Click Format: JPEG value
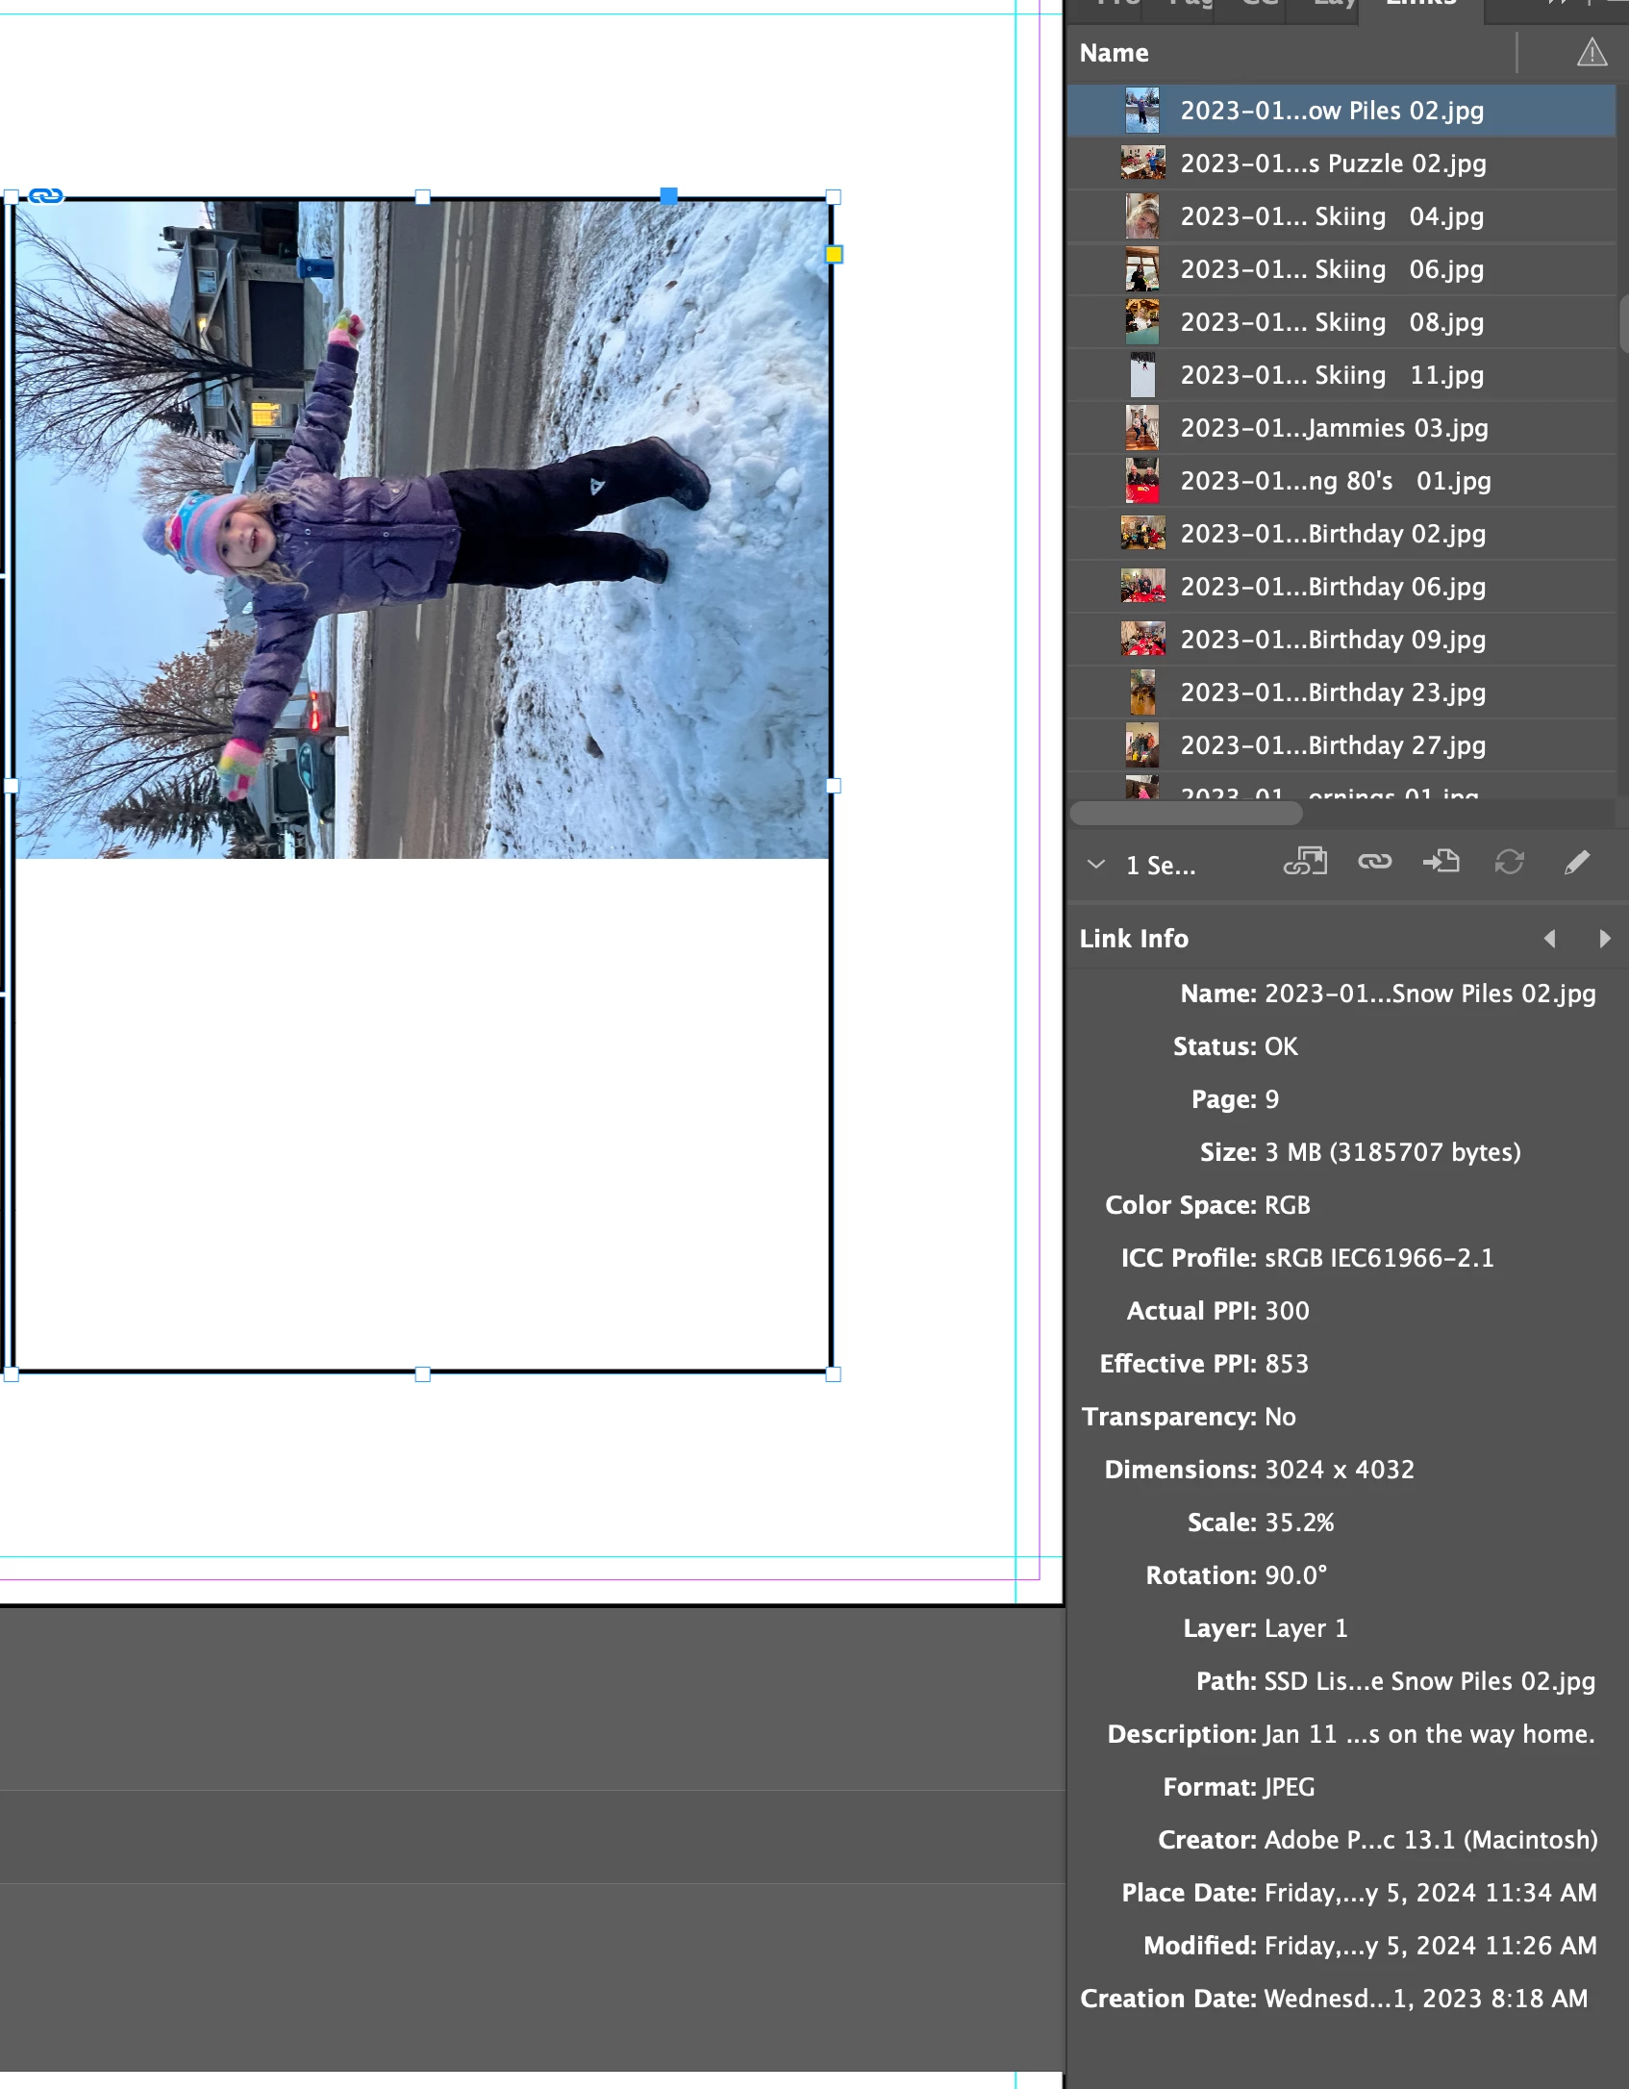Image resolution: width=1629 pixels, height=2089 pixels. click(x=1290, y=1787)
